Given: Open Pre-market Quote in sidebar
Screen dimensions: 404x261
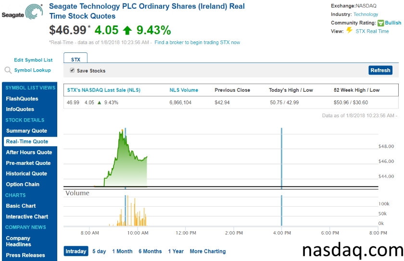Looking at the screenshot, I should [x=28, y=163].
